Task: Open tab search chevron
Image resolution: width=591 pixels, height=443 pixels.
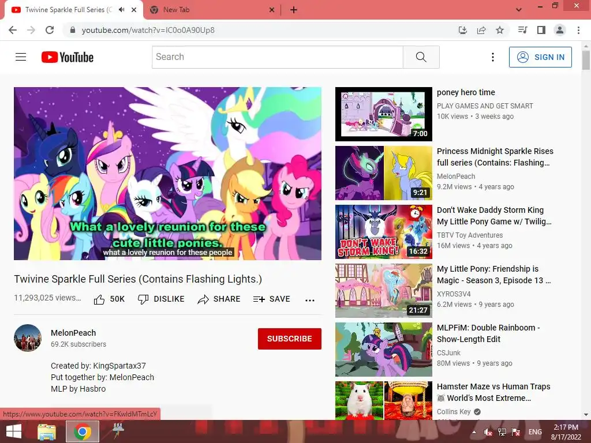Action: click(519, 10)
